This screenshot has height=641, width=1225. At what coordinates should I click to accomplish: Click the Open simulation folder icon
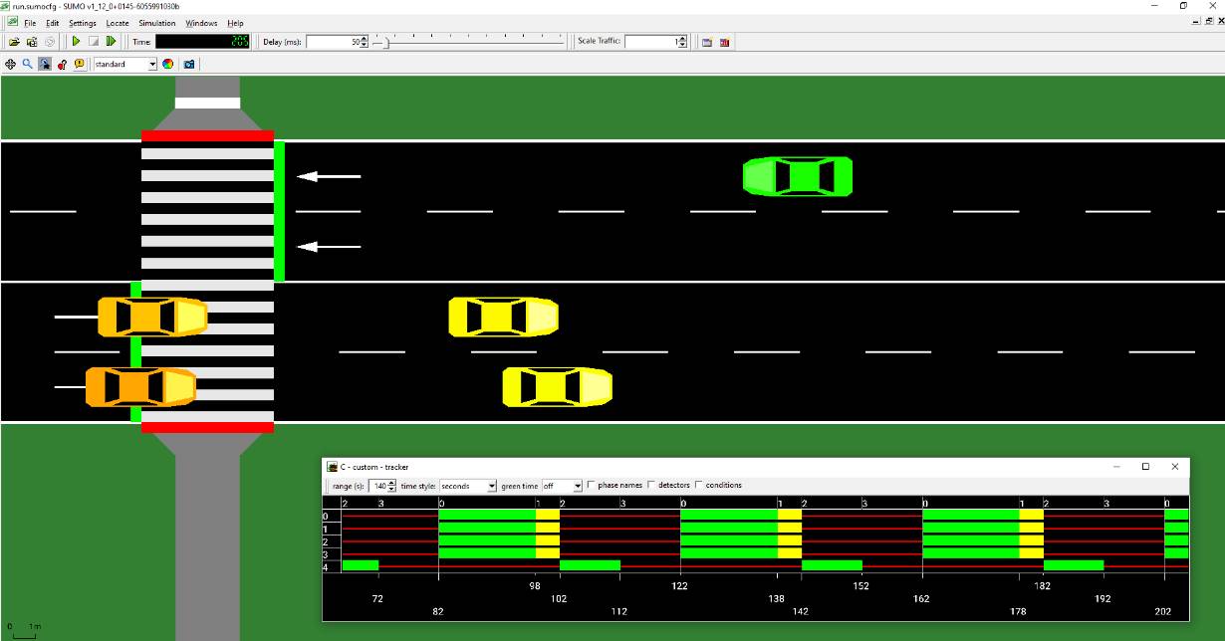(x=14, y=42)
